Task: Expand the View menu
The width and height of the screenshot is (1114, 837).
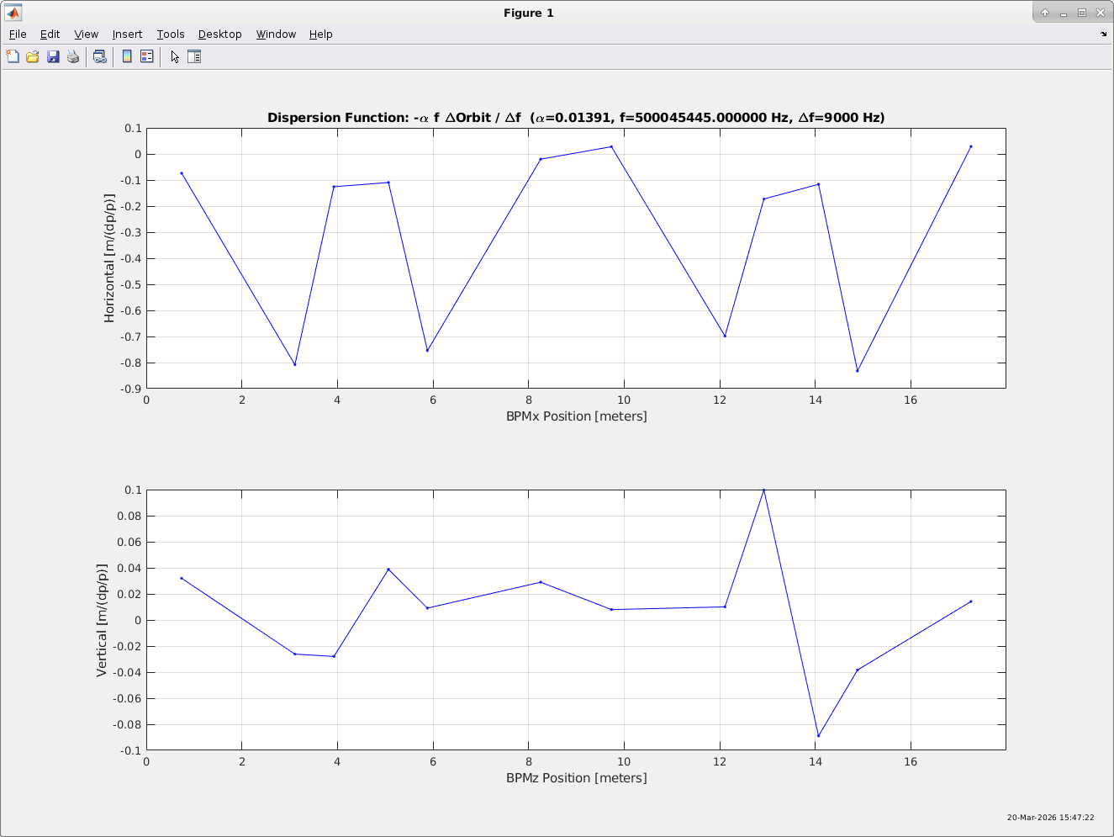Action: click(x=86, y=34)
